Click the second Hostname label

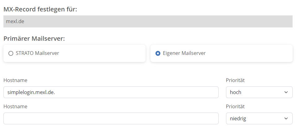click(x=15, y=107)
